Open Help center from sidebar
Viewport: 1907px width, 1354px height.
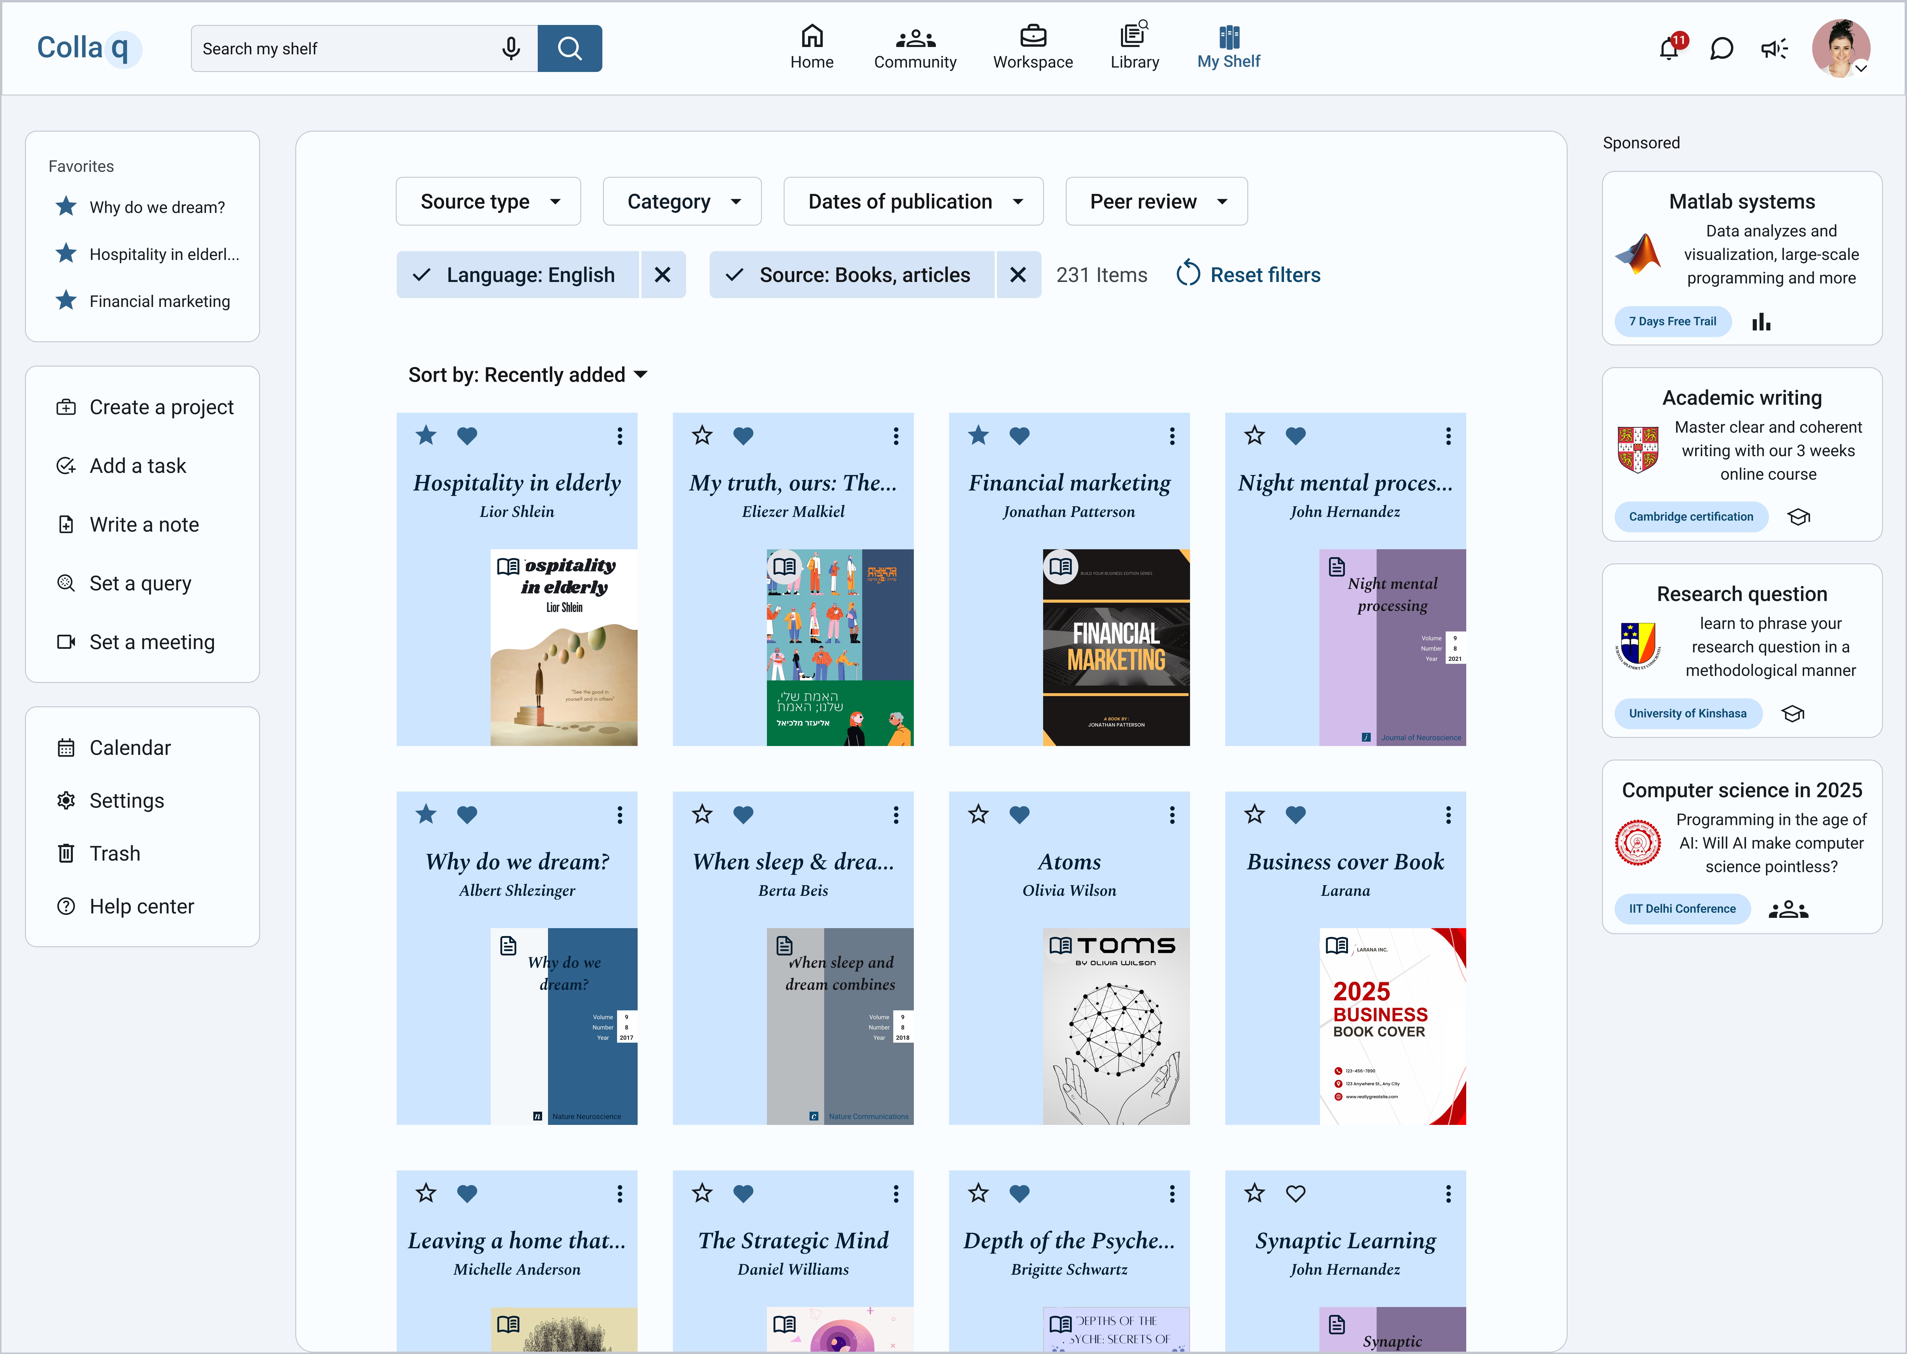(125, 906)
